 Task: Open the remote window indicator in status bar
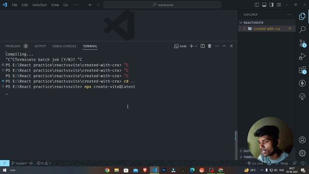(4, 163)
